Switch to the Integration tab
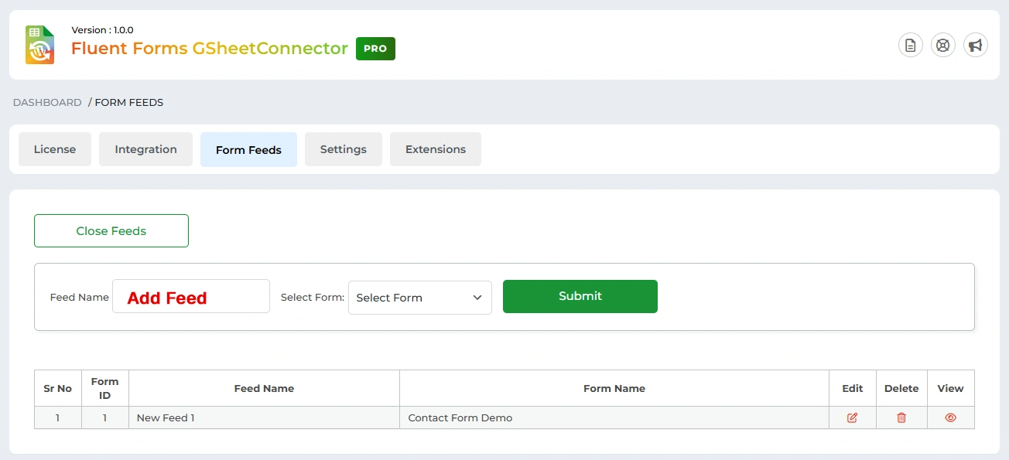1009x460 pixels. point(145,149)
